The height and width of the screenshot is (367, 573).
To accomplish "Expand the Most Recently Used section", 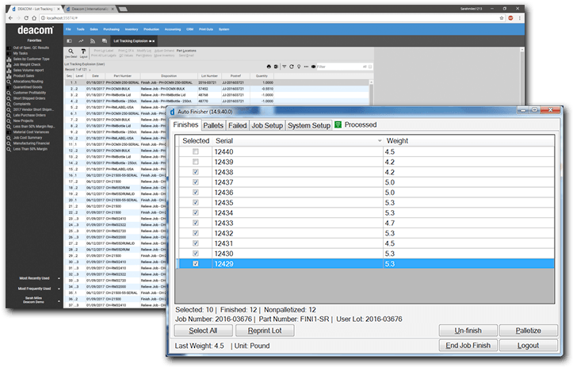I will tap(59, 278).
